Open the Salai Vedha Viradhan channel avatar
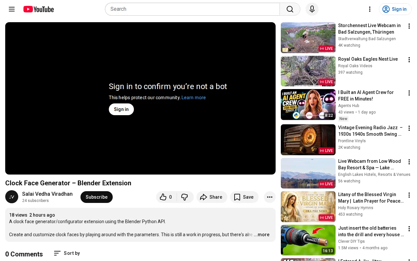 12,197
